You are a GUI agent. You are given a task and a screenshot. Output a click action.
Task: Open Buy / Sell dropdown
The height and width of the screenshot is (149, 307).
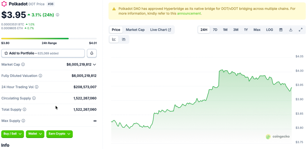point(13,134)
